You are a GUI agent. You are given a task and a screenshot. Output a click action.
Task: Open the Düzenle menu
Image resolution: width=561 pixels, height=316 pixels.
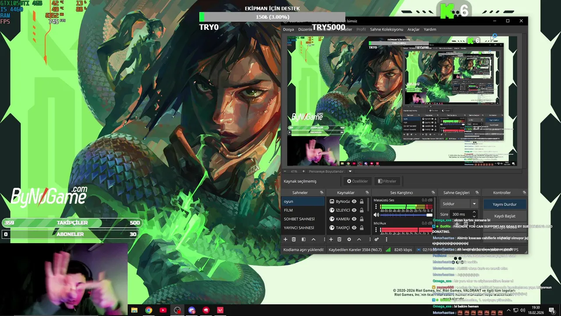305,29
